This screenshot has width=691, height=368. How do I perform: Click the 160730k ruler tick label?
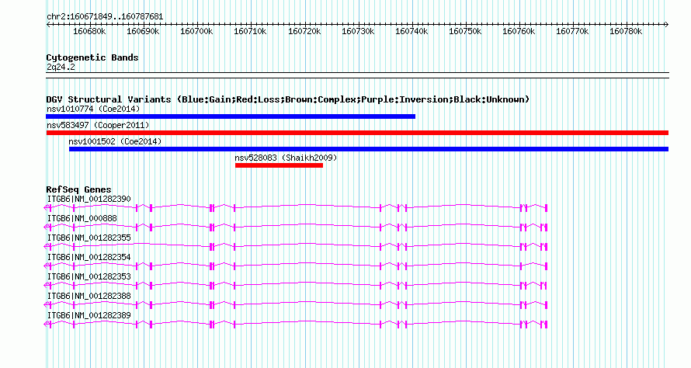click(x=358, y=32)
